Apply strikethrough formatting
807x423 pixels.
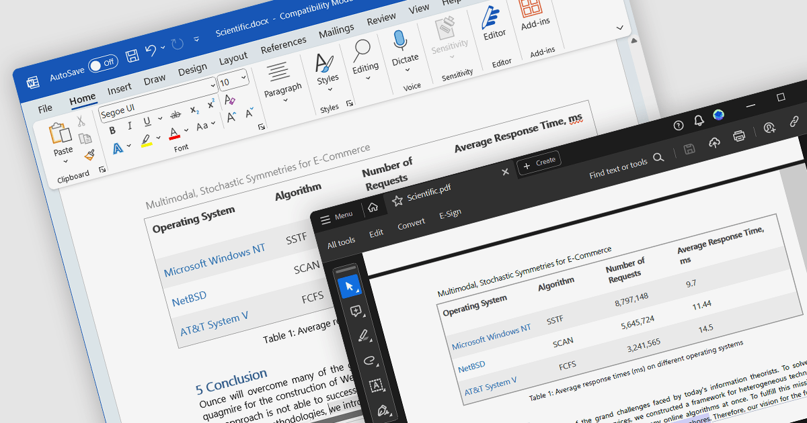tap(176, 115)
